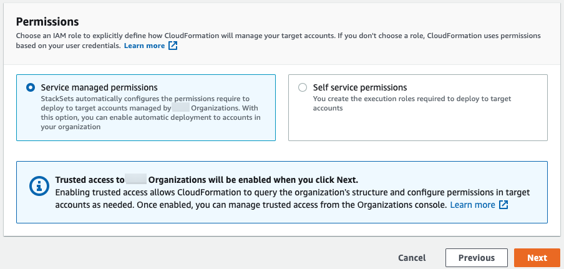Click the "Service managed permissions" title text
564x269 pixels.
tap(99, 87)
